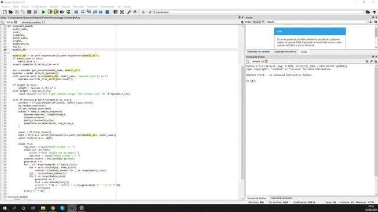Open the Proyectos menu

point(92,6)
